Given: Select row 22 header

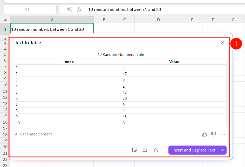Looking at the screenshot, I should click(x=5, y=159).
